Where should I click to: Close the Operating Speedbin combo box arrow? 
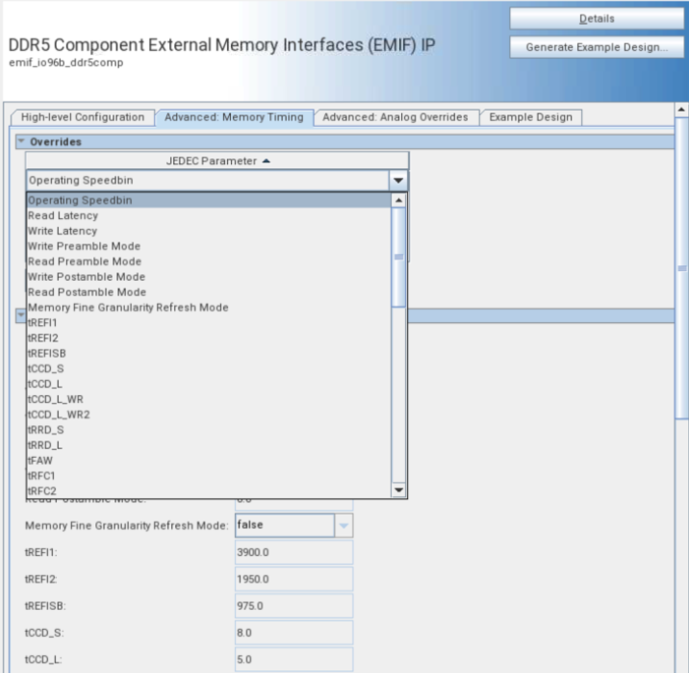click(398, 181)
